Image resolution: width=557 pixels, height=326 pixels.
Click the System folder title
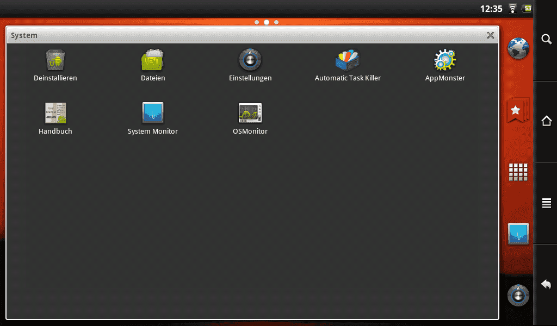24,35
